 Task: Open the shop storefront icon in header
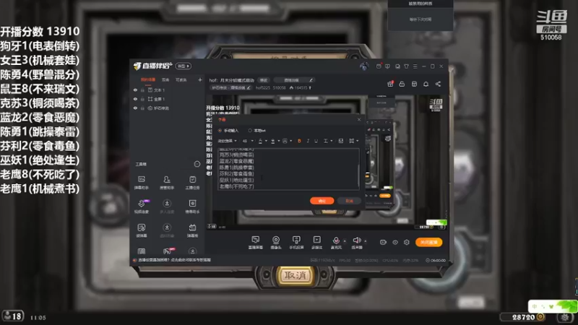tap(414, 84)
